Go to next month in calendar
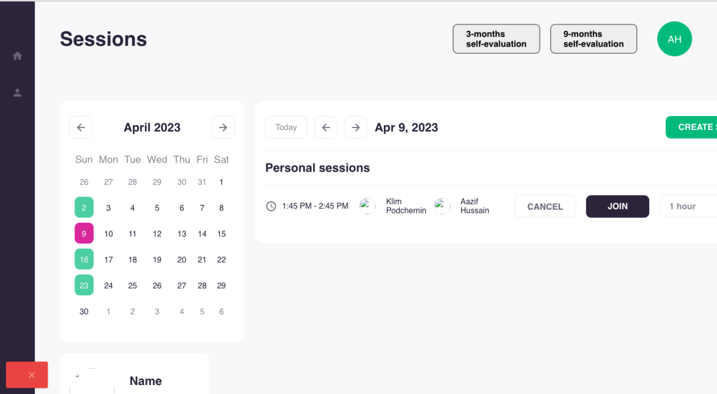This screenshot has height=394, width=717. tap(223, 127)
